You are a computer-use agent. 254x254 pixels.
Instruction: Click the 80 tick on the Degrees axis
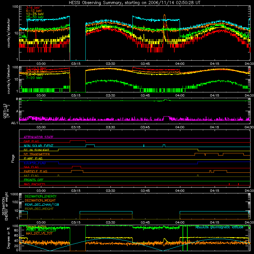pos(16,231)
